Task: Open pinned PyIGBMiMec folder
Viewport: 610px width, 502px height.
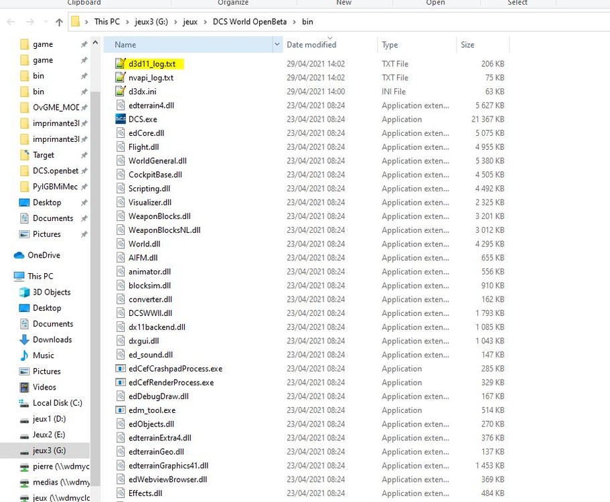Action: point(55,187)
